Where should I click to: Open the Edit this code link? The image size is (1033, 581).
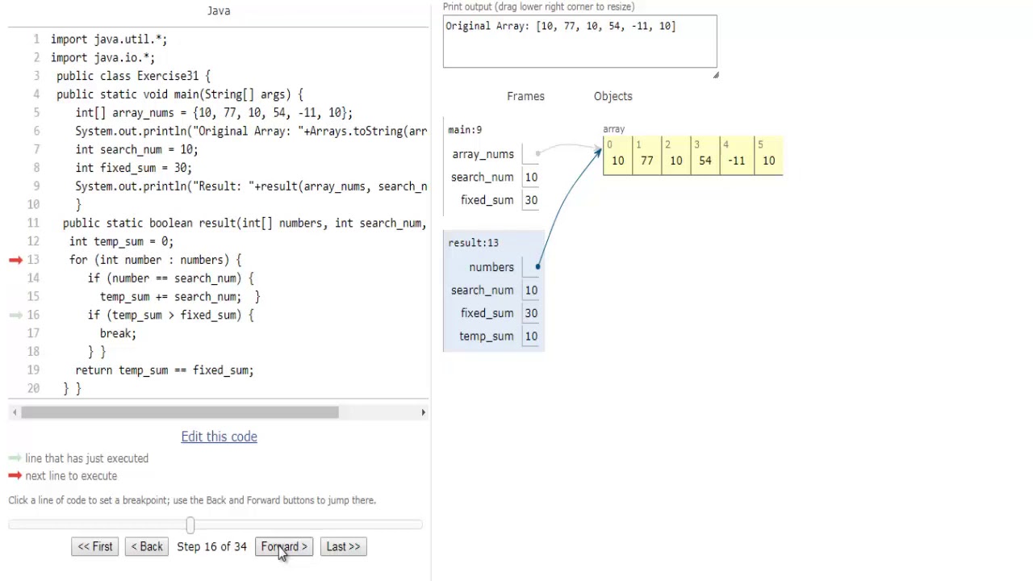click(219, 437)
